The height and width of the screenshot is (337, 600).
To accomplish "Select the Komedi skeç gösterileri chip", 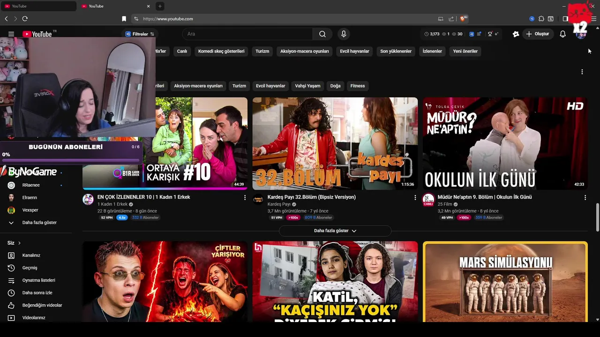I will click(221, 51).
